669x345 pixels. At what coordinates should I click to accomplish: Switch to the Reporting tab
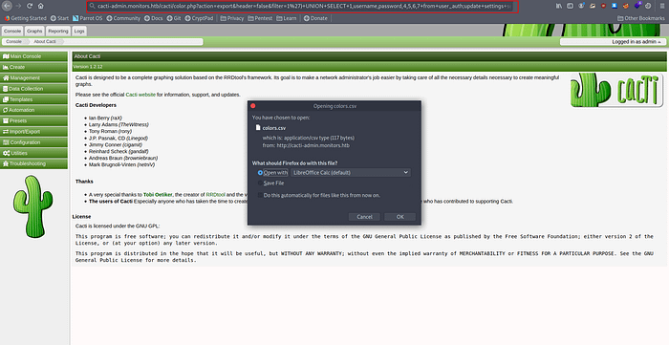click(x=58, y=32)
